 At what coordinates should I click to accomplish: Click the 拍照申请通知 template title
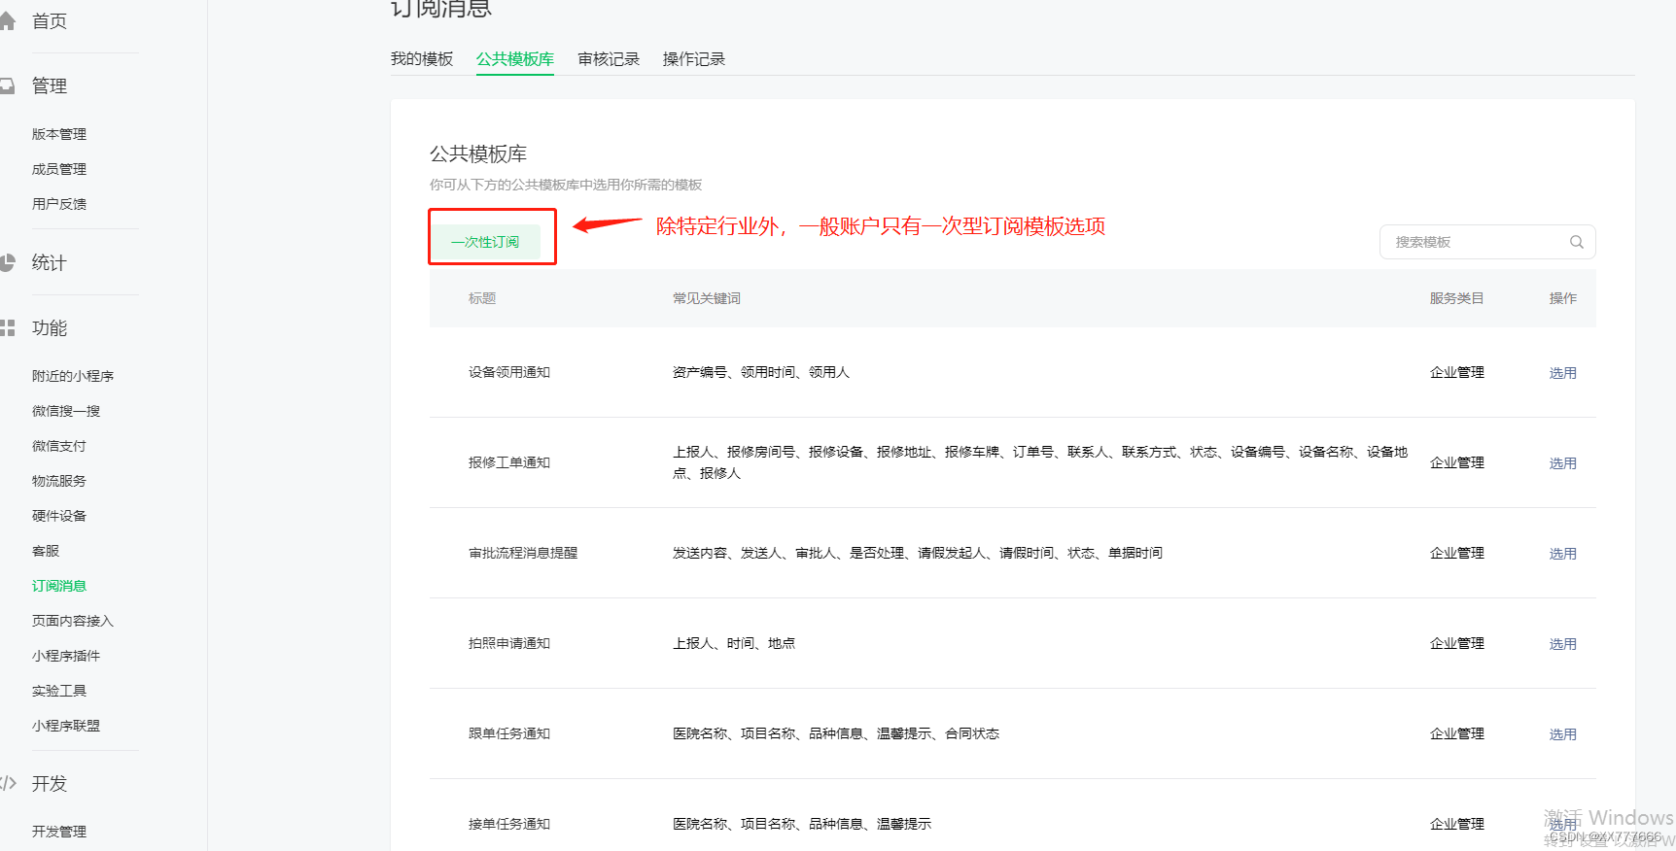[509, 643]
